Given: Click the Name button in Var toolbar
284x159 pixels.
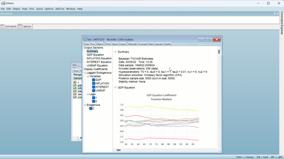Looking at the screenshot, I should pyautogui.click(x=115, y=44).
